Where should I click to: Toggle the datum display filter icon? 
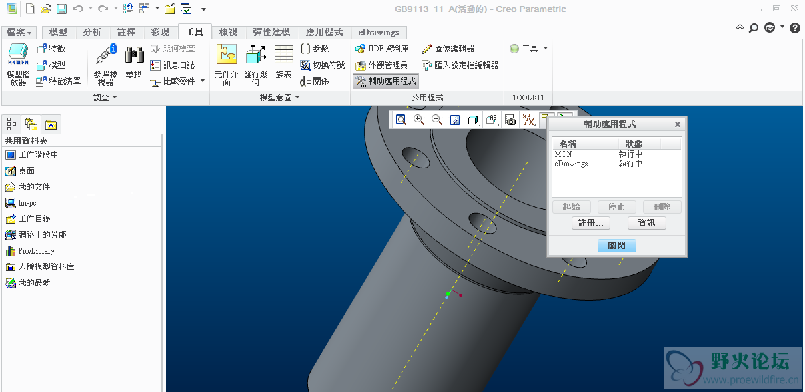tap(528, 120)
